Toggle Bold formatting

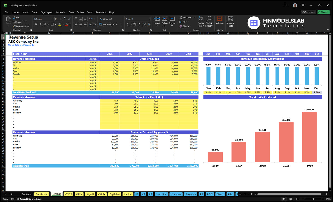pos(36,24)
